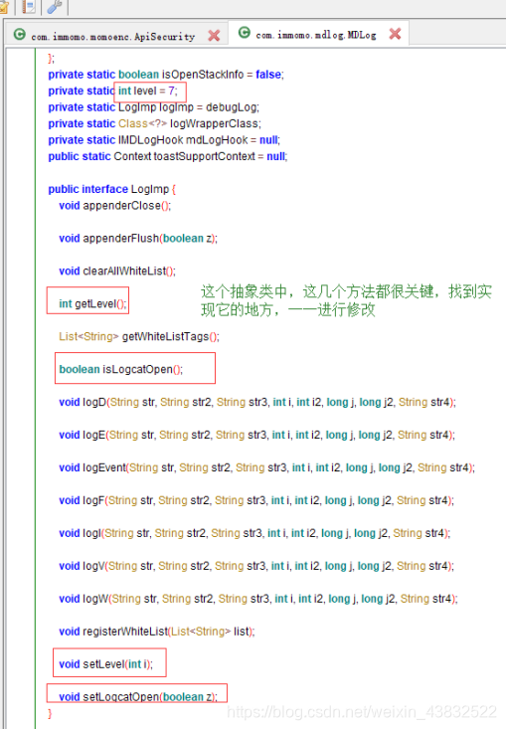The height and width of the screenshot is (730, 506).
Task: Click the logI method signature
Action: [x=254, y=533]
